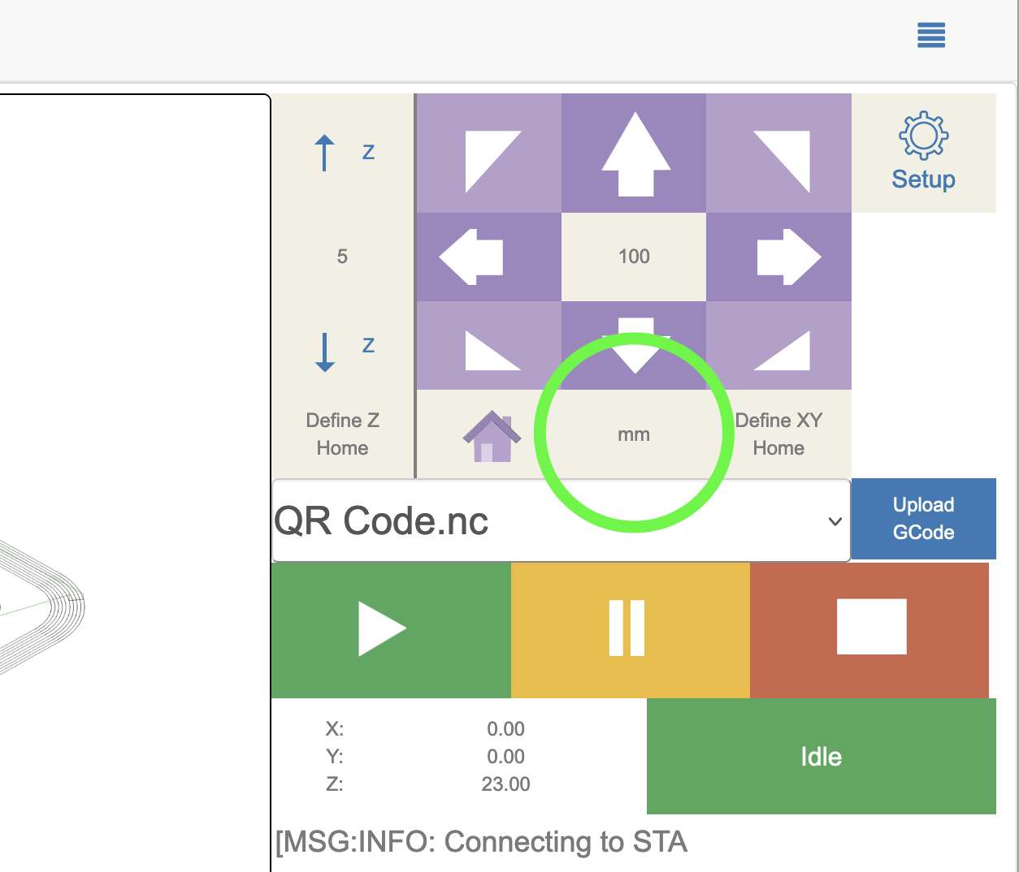Jog diagonally down-right
Screen dimensions: 1019x872
(778, 346)
